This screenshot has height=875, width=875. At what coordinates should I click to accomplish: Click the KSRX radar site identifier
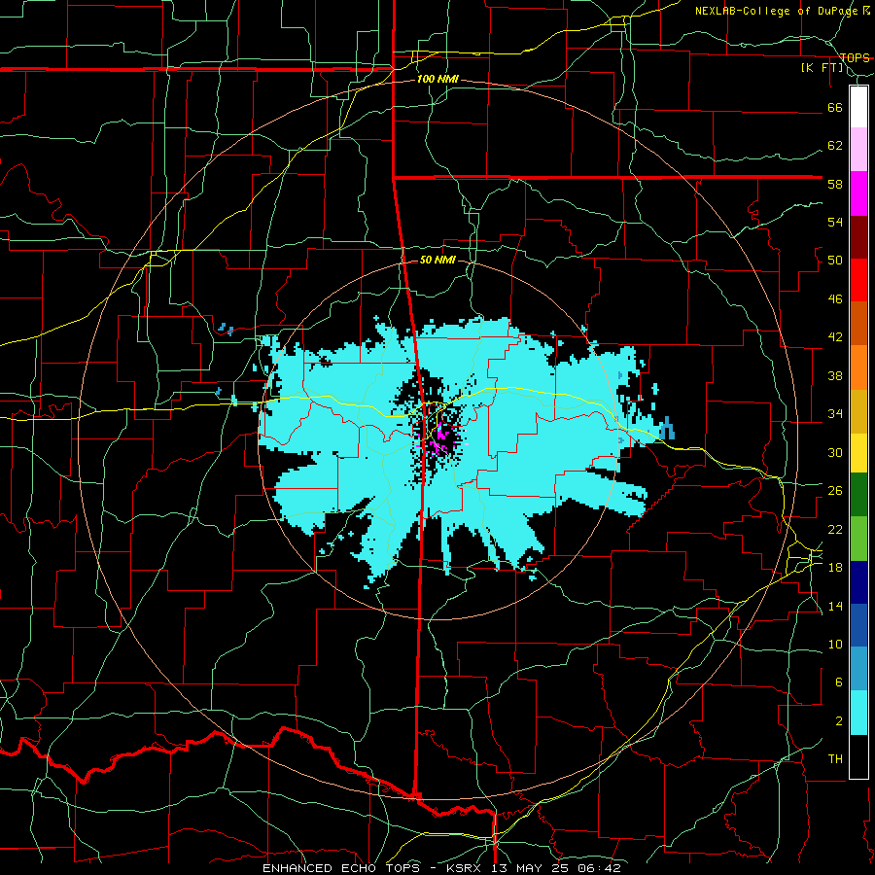pyautogui.click(x=466, y=868)
